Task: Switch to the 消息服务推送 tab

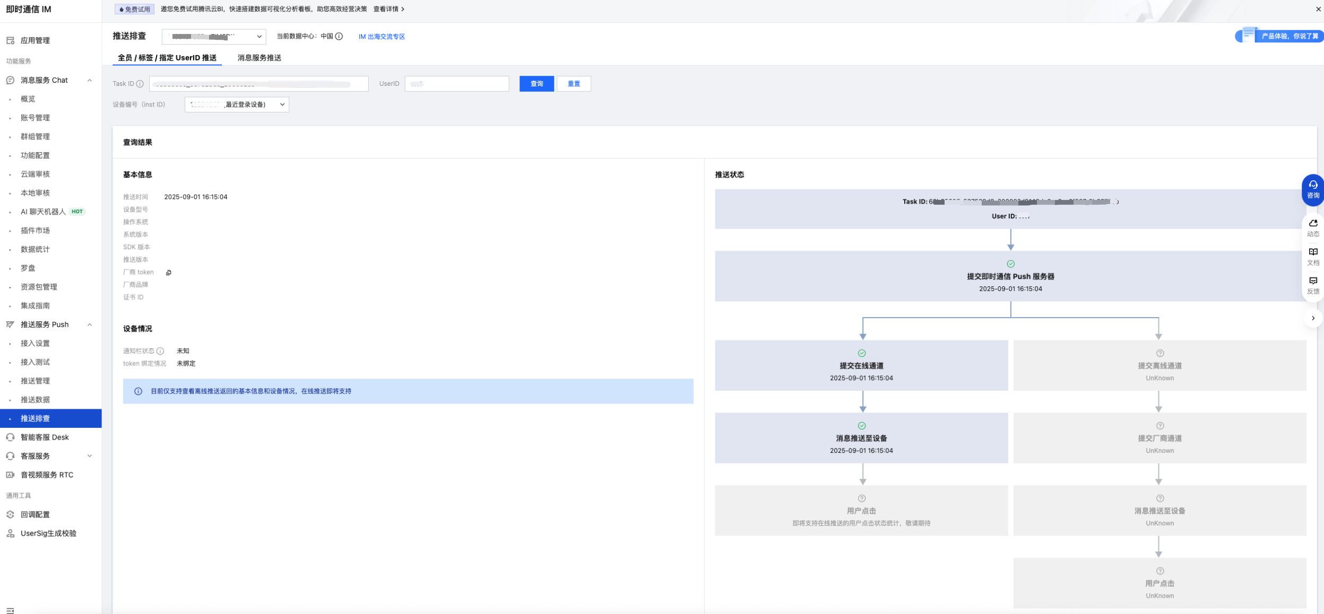Action: click(x=259, y=58)
